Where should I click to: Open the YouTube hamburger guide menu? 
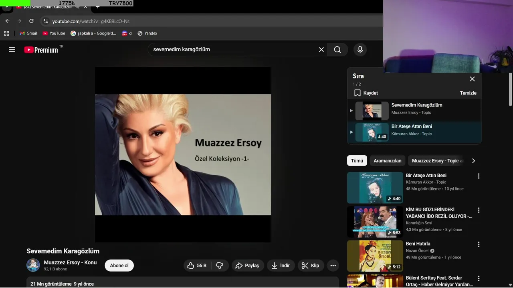click(12, 50)
